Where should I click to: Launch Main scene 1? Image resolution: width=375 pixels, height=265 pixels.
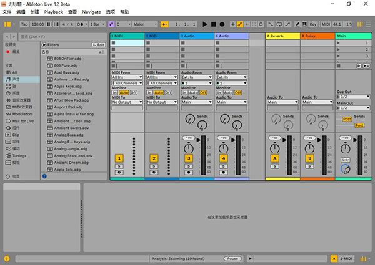[338, 43]
